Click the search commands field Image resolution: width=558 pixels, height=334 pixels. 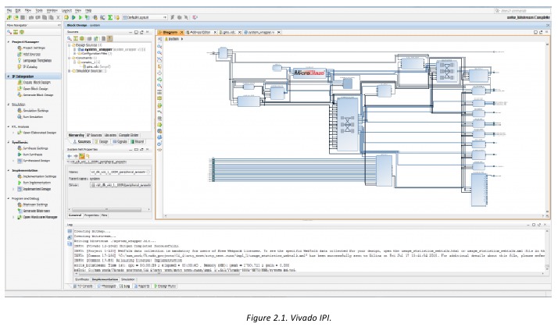[x=522, y=11]
